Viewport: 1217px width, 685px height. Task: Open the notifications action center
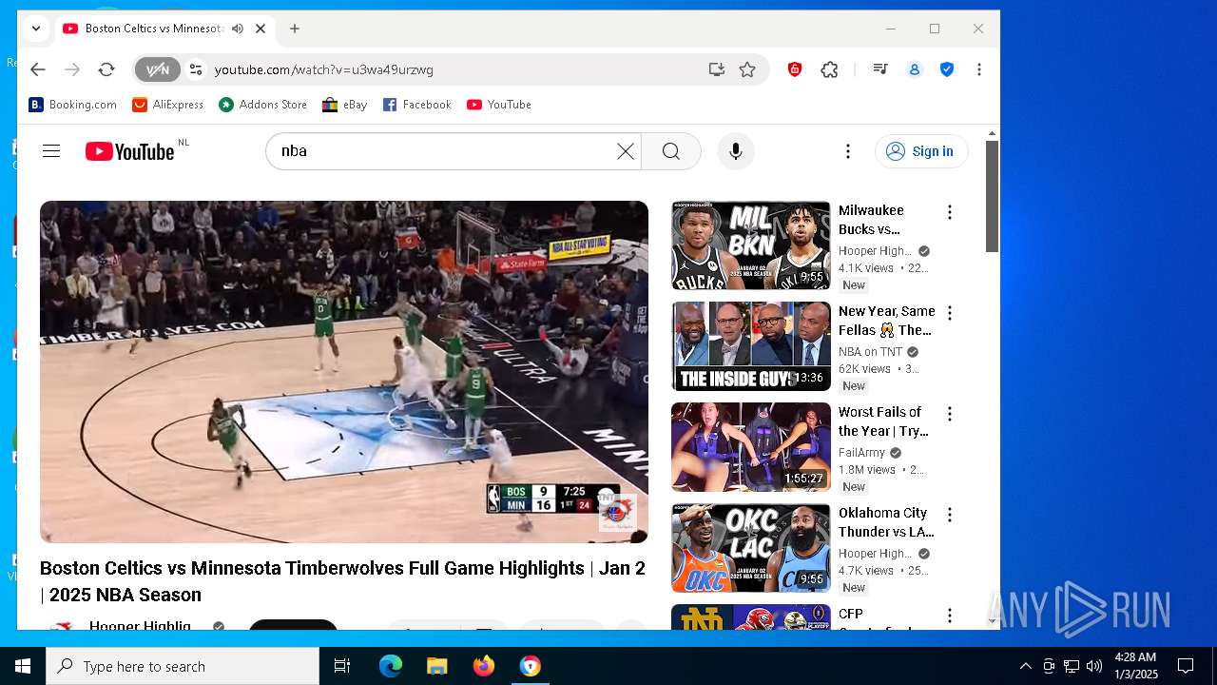1186,666
